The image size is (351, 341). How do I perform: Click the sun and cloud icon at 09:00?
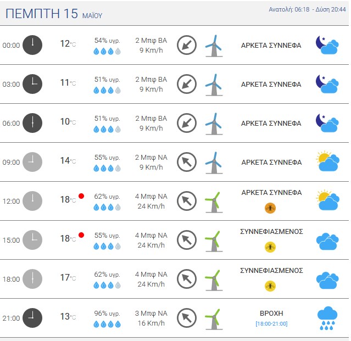[x=327, y=161]
